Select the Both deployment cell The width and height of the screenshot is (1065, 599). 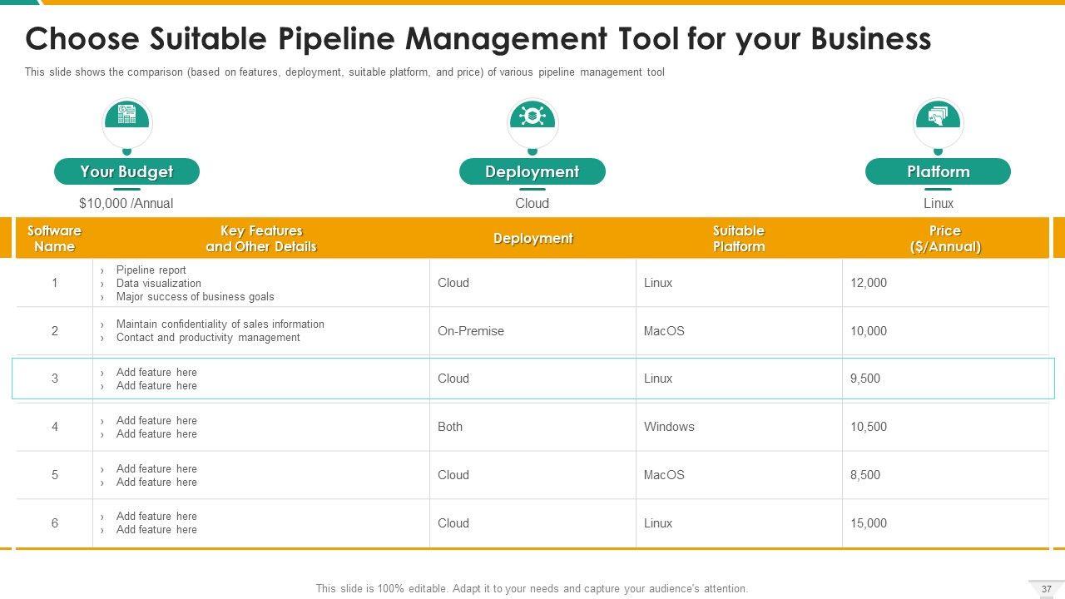(450, 427)
